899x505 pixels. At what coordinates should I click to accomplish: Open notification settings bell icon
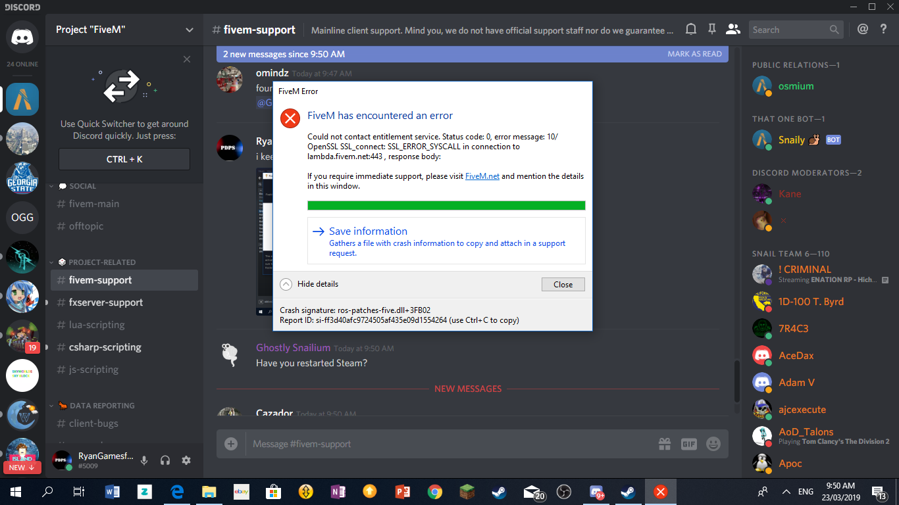(691, 29)
